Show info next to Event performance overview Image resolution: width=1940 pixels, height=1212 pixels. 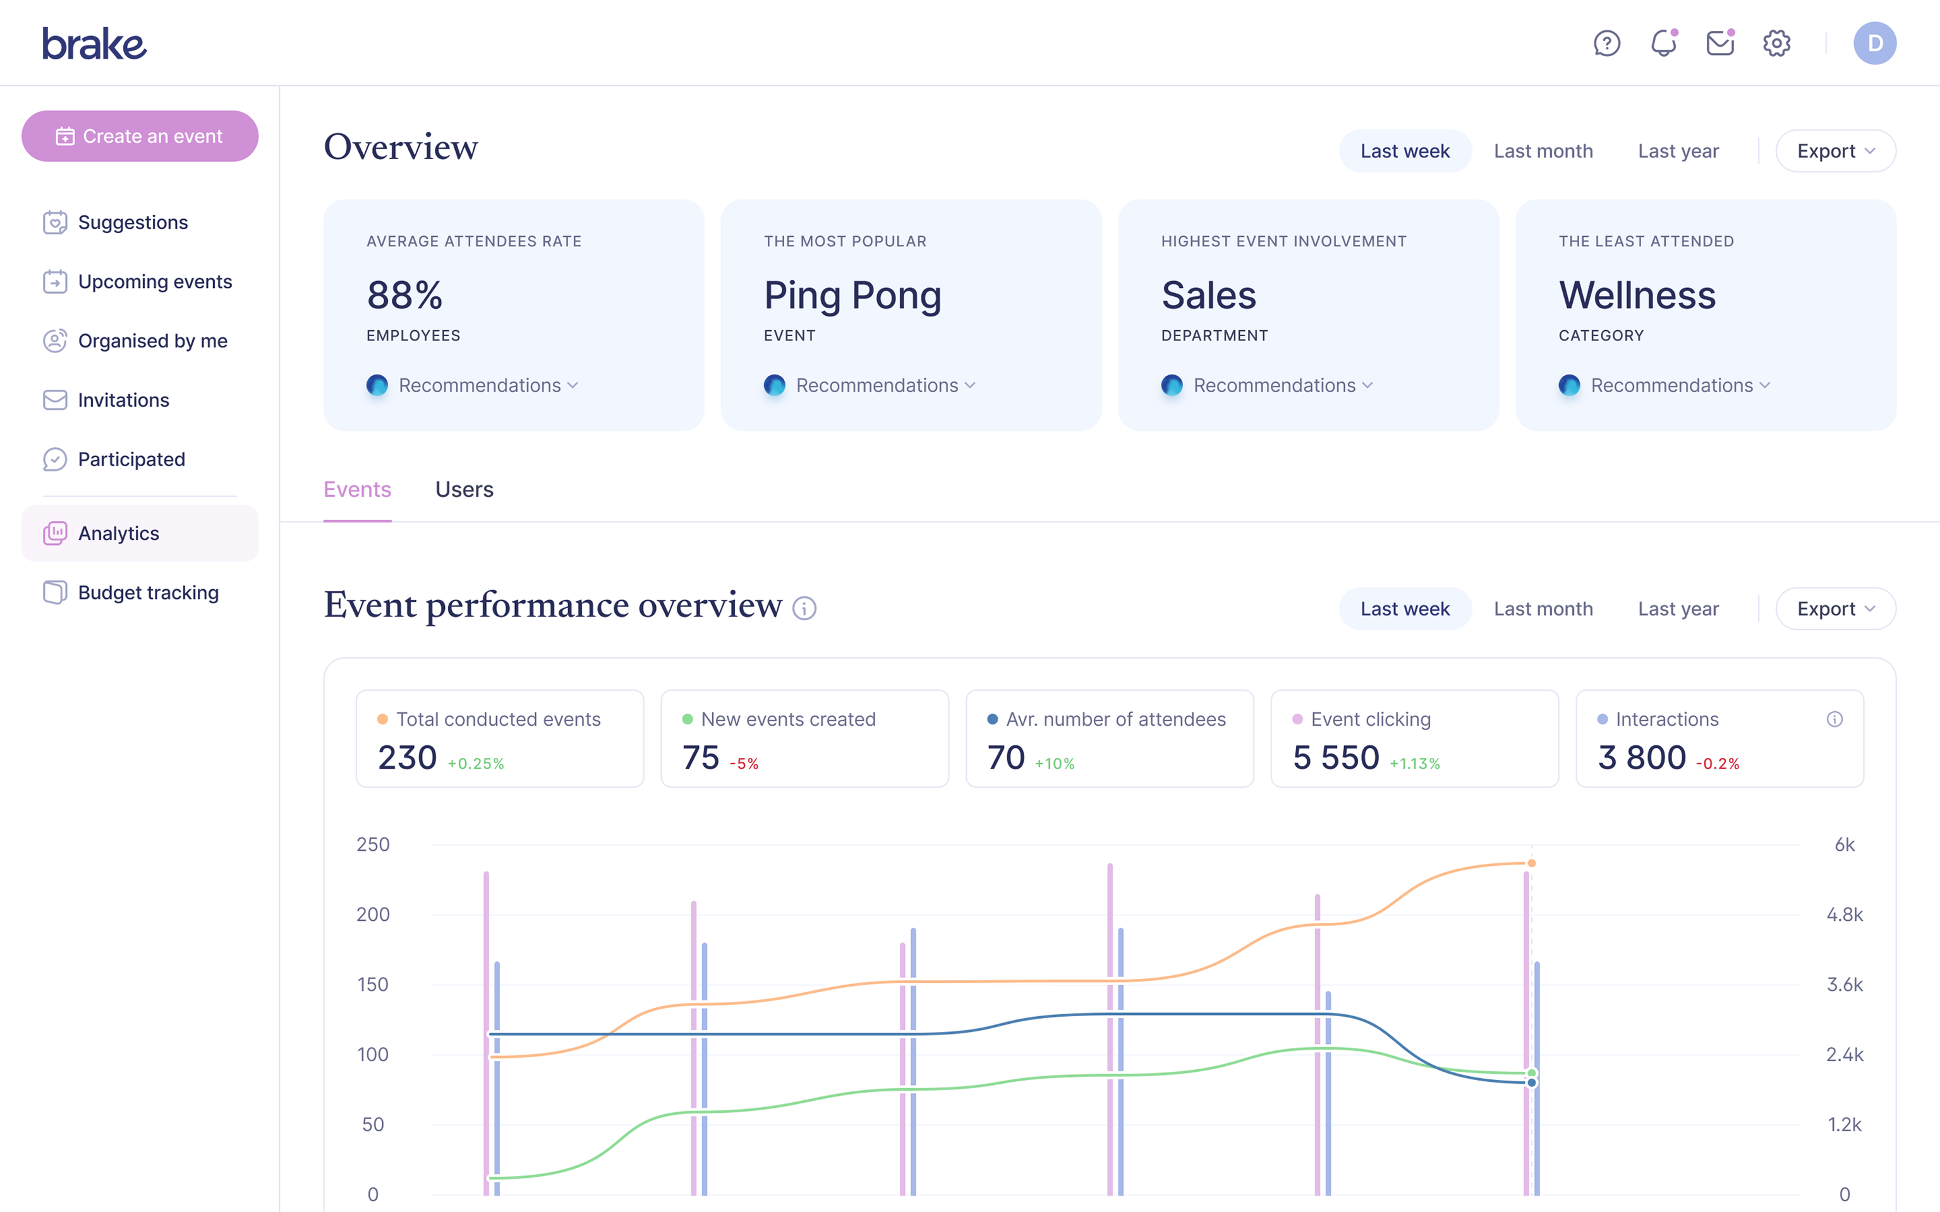(804, 608)
